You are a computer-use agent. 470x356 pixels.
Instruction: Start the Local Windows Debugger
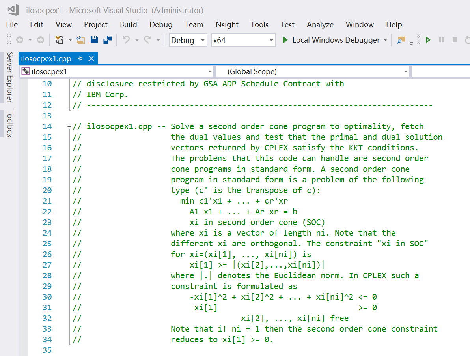[331, 40]
